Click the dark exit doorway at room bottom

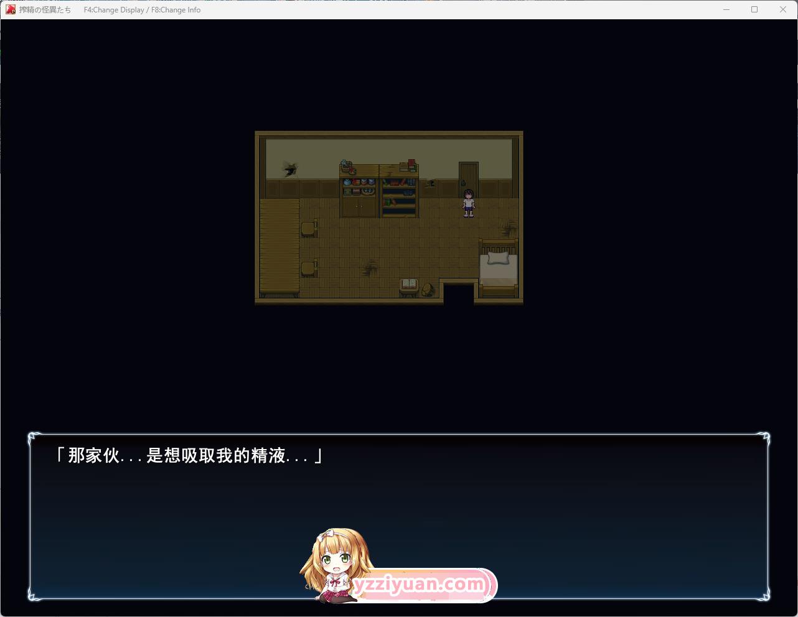(x=459, y=294)
